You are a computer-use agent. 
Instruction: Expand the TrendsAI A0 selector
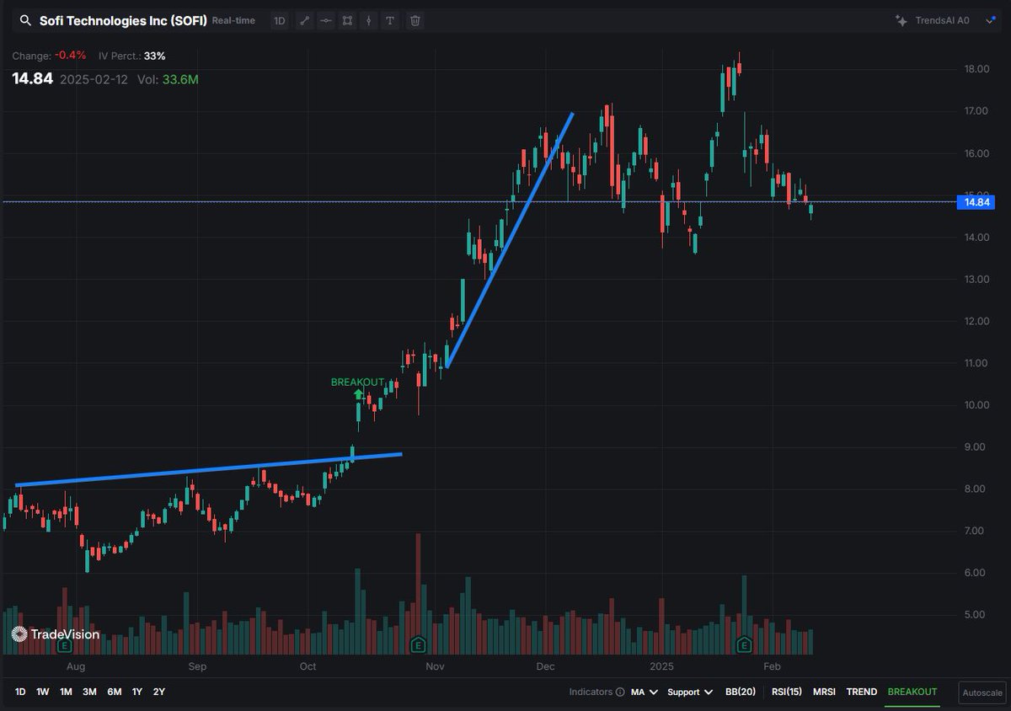click(991, 20)
